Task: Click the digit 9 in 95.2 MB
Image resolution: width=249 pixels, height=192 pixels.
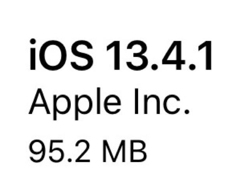Action: point(37,151)
